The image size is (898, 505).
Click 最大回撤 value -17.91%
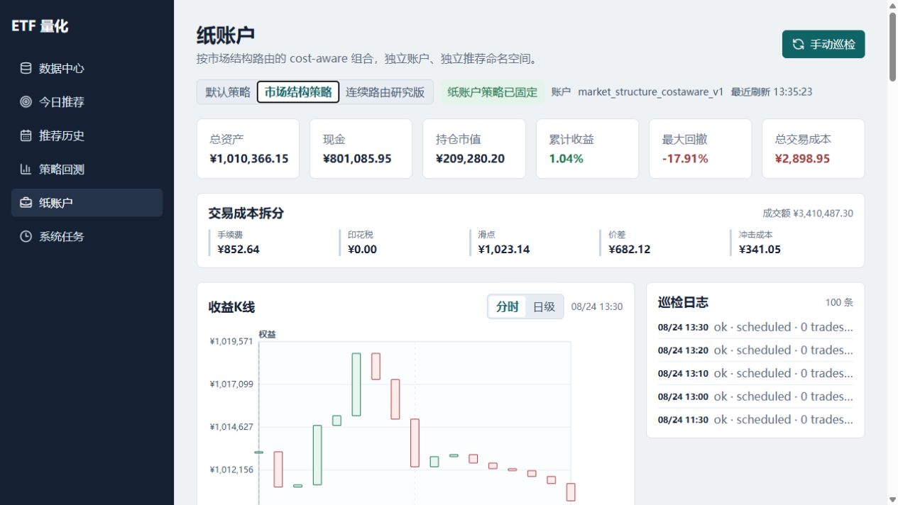point(685,159)
